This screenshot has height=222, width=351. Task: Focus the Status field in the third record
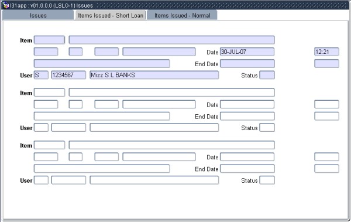[x=267, y=180]
